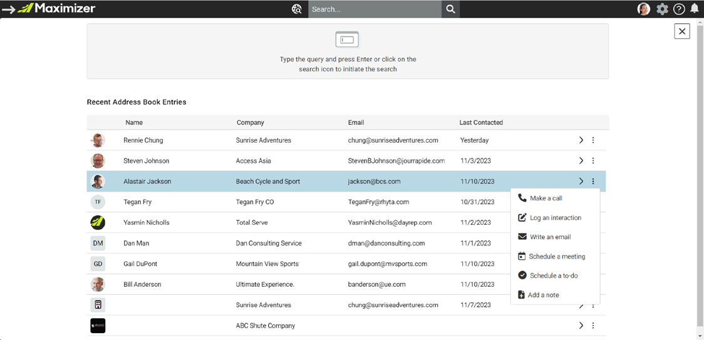View notifications via the bell icon

click(694, 9)
